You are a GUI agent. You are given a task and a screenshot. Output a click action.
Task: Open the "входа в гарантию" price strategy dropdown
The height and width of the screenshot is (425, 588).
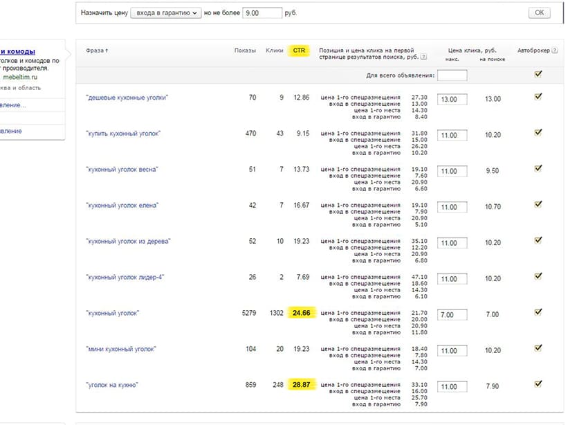[x=166, y=13]
